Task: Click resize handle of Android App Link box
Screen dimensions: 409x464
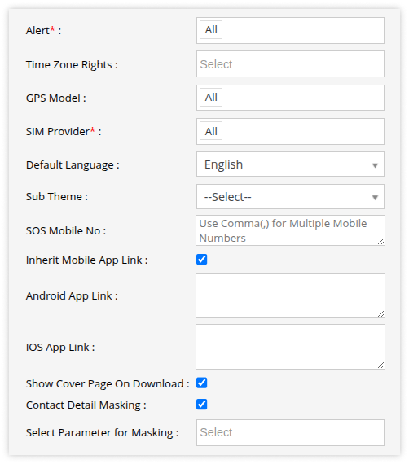Action: [381, 314]
